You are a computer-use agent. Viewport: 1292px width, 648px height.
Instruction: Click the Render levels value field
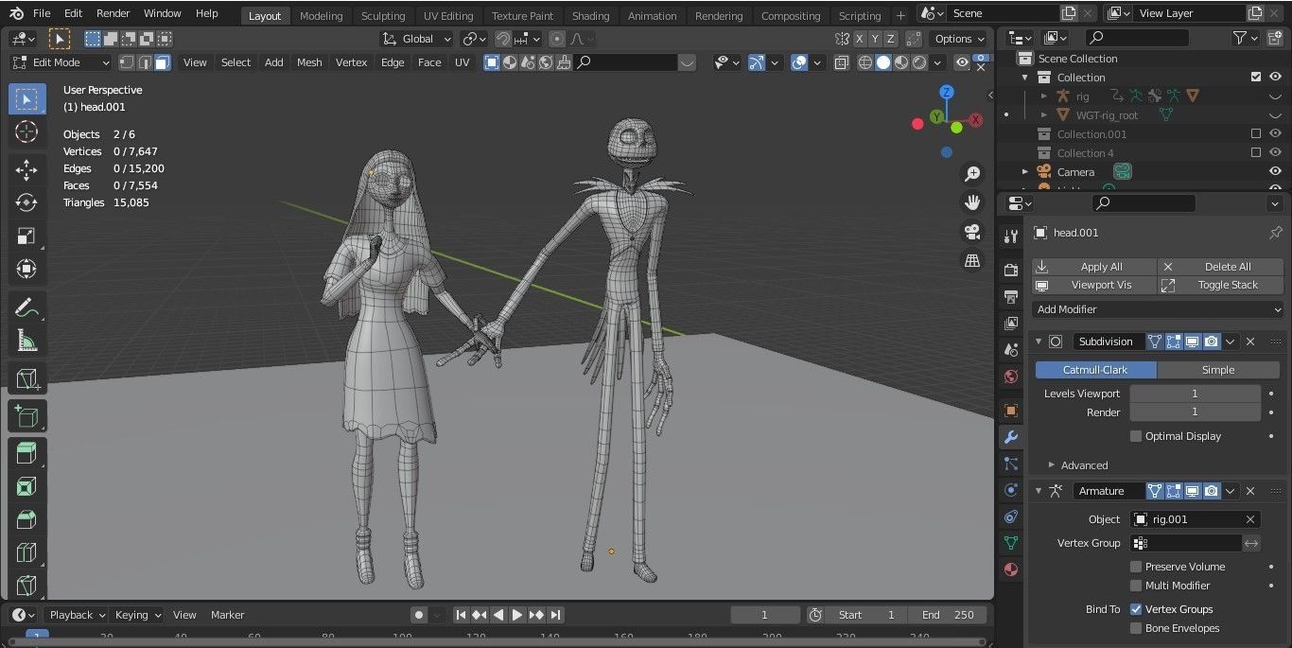1195,412
